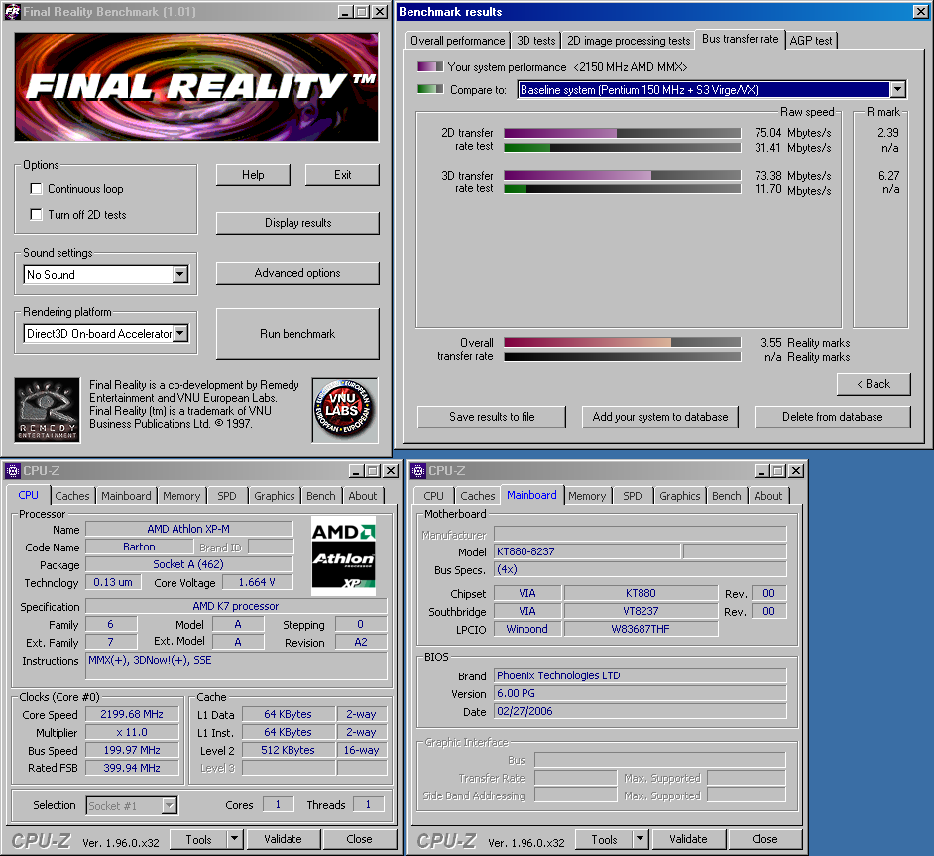
Task: Click the 2D transfer rate purple bar
Action: click(x=623, y=133)
